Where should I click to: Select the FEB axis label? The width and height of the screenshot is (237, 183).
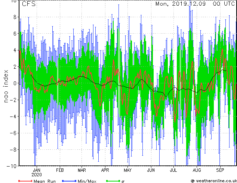coord(60,170)
